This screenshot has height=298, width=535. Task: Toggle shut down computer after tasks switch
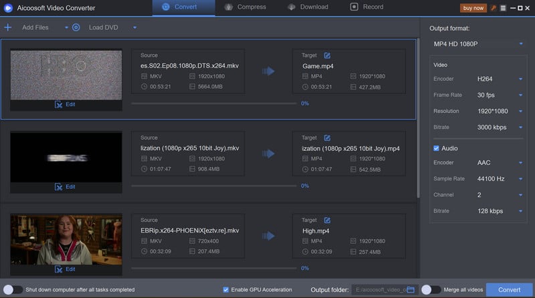click(x=13, y=290)
